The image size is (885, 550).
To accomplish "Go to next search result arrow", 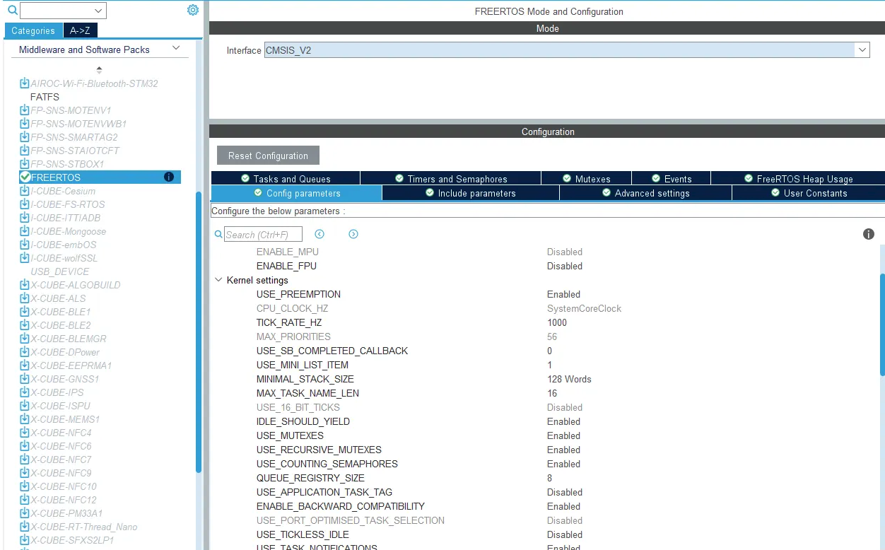I will (x=353, y=234).
